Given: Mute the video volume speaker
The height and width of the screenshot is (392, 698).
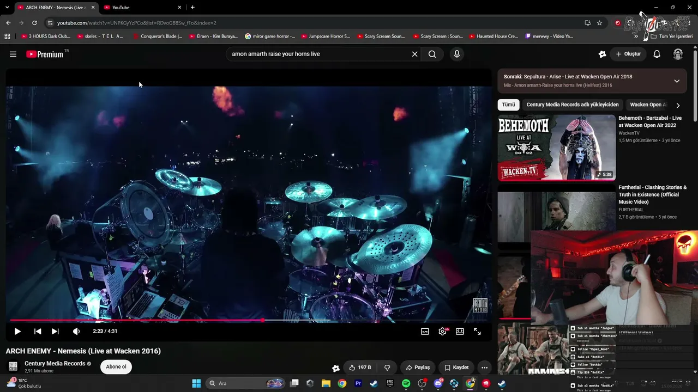Looking at the screenshot, I should 76,331.
